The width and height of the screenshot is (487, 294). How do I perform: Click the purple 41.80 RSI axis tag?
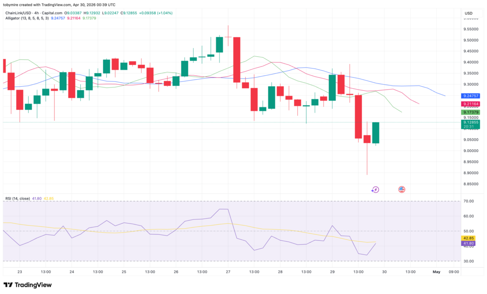click(469, 243)
